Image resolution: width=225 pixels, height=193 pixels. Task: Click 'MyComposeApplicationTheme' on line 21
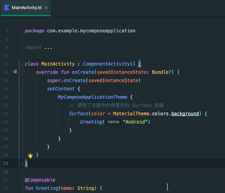(x=92, y=97)
